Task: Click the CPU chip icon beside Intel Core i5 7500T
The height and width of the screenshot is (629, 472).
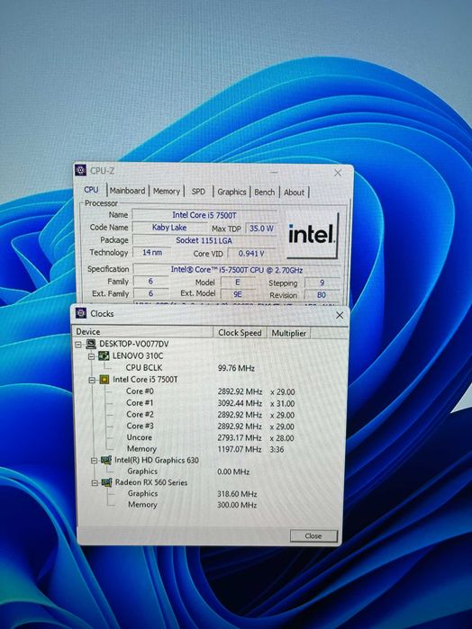Action: tap(104, 379)
